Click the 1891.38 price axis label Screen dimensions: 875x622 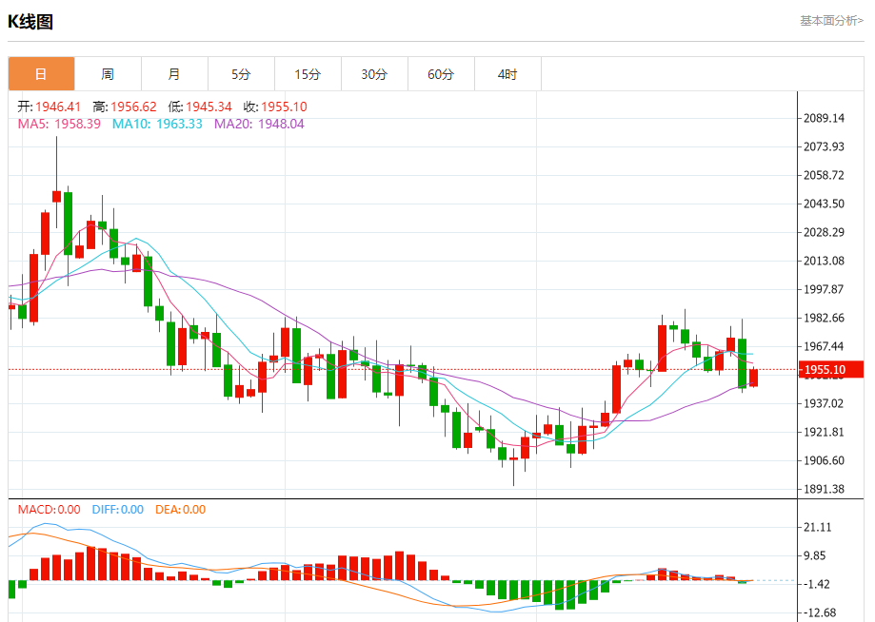coord(824,489)
